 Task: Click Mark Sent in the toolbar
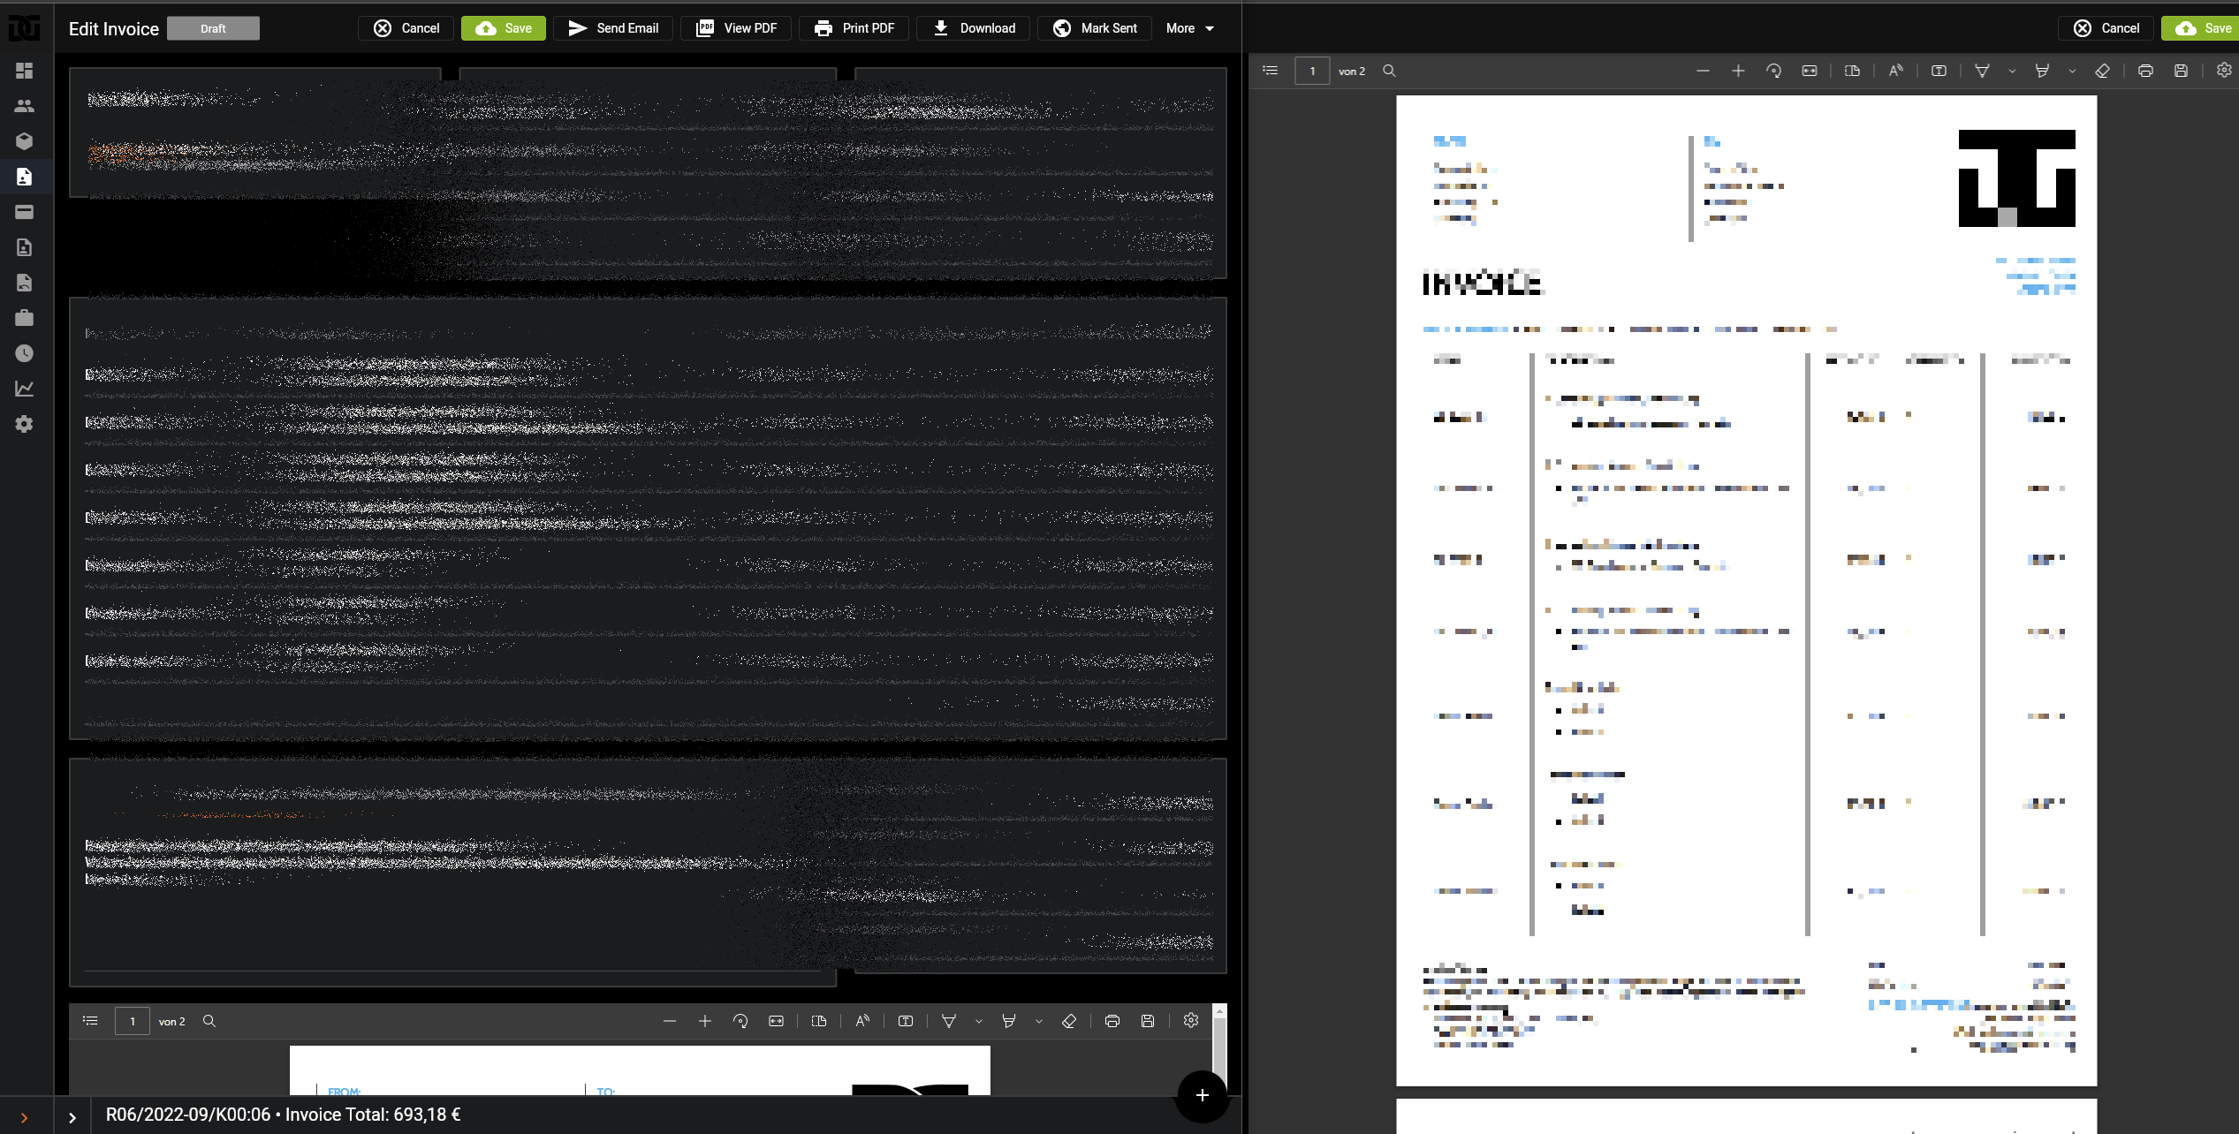(1095, 27)
